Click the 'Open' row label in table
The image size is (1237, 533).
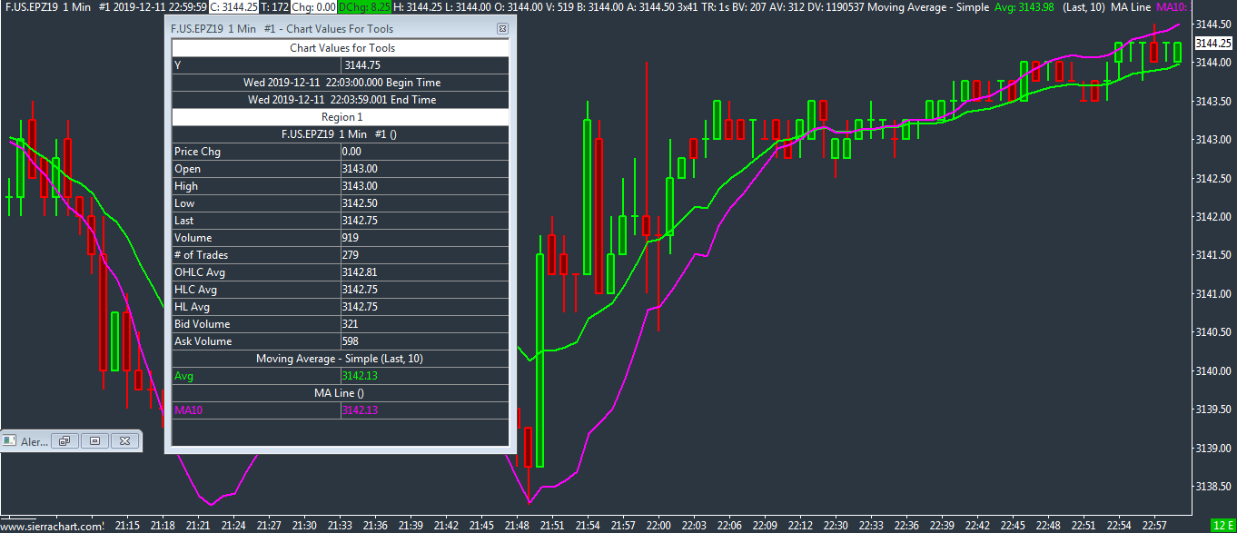(256, 169)
